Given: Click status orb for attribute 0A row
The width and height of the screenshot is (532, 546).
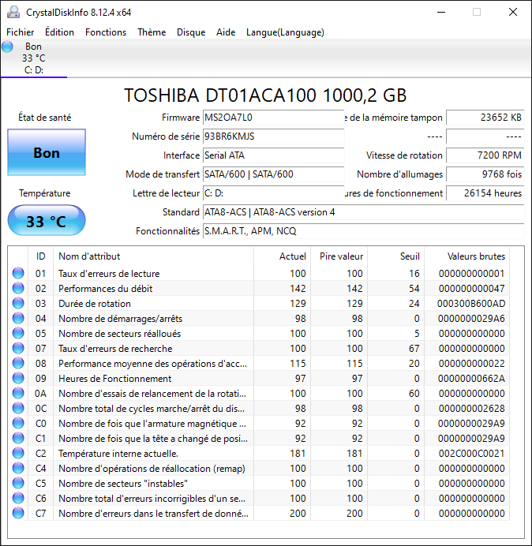Looking at the screenshot, I should coord(18,393).
